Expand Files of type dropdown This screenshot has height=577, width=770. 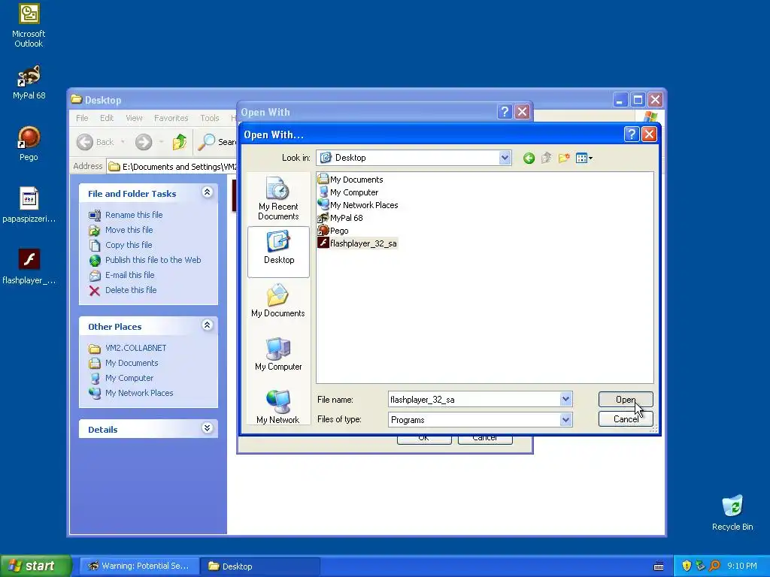[565, 420]
